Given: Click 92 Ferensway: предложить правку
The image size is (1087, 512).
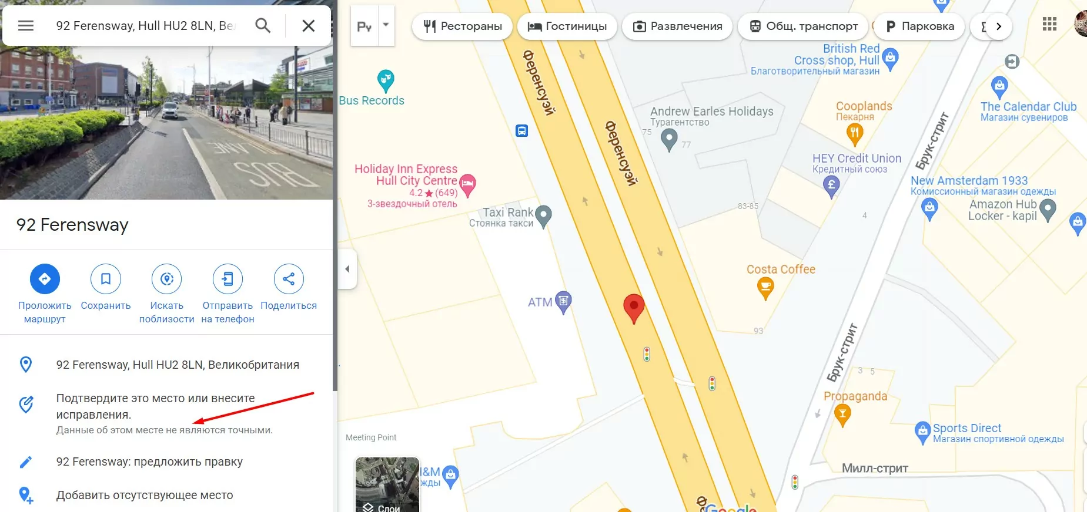Looking at the screenshot, I should click(149, 462).
